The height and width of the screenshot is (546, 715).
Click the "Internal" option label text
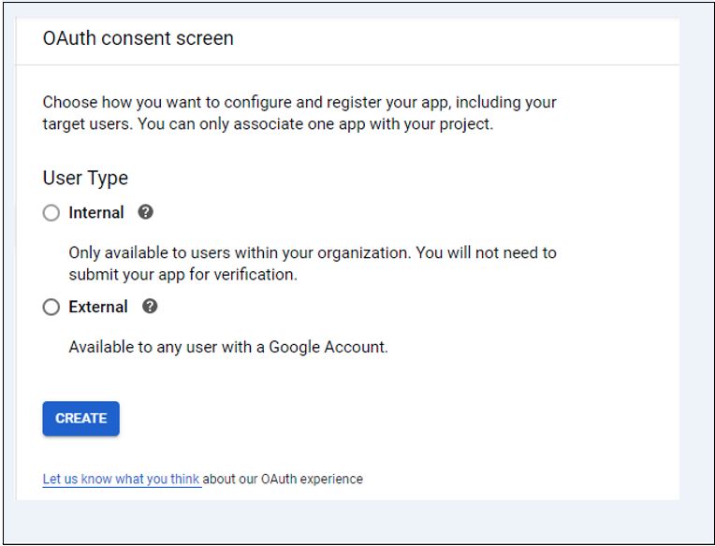pyautogui.click(x=95, y=213)
